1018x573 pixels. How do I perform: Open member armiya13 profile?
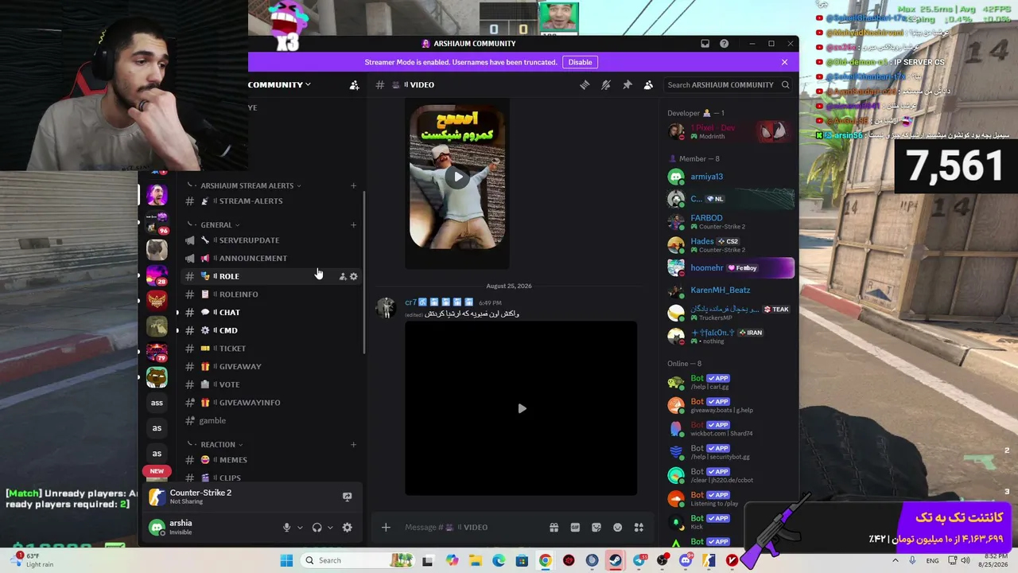(x=730, y=177)
